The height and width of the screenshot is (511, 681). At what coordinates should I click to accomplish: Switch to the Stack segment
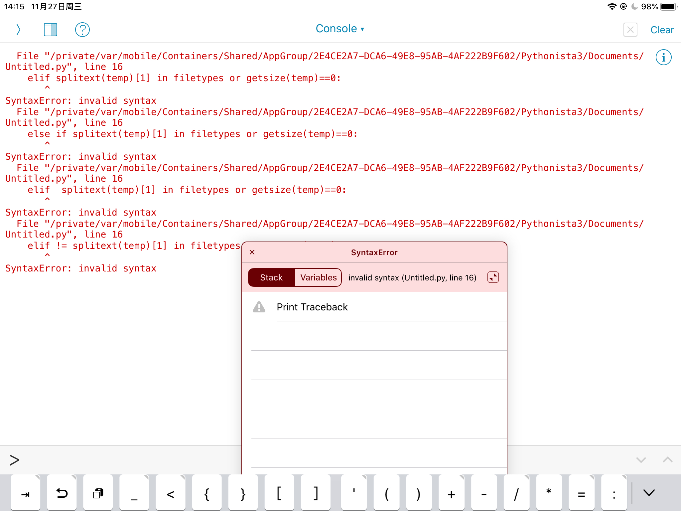pyautogui.click(x=271, y=277)
